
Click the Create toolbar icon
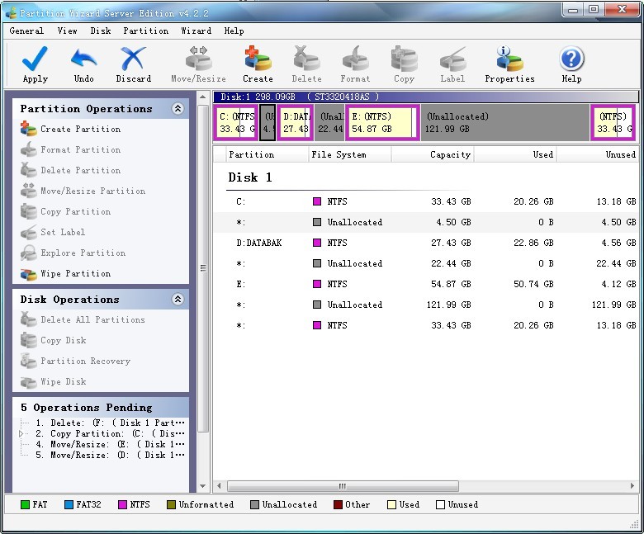[258, 59]
